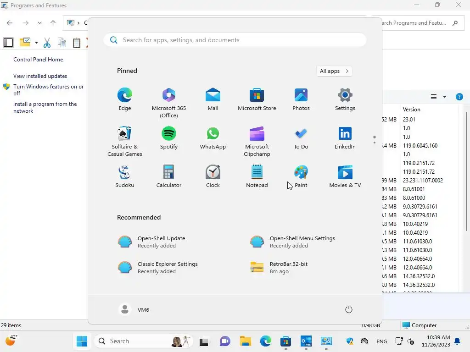Open Edge browser from taskbar
This screenshot has height=352, width=470.
pyautogui.click(x=266, y=341)
